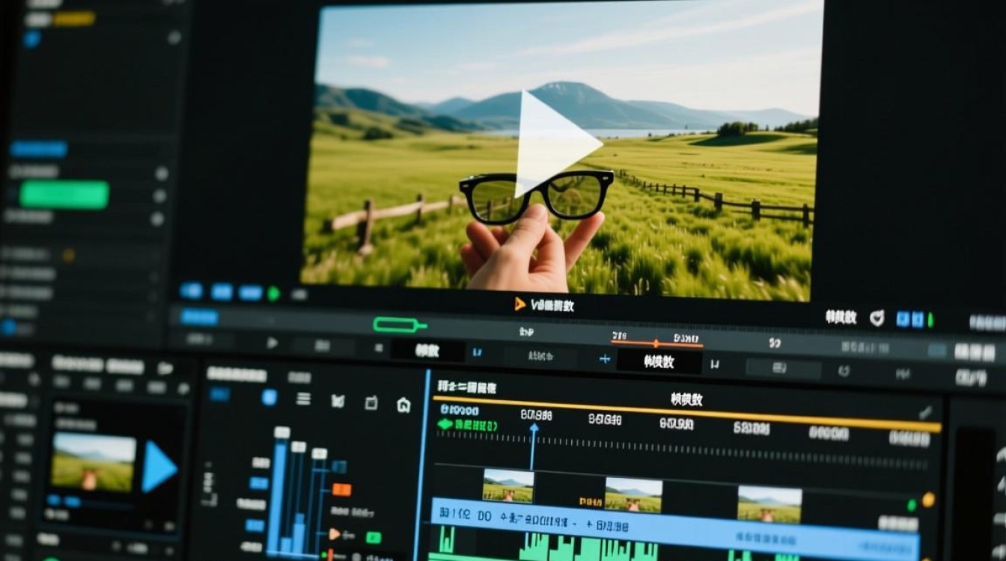Click the pencil icon at the timeline's top right
Screen dimensions: 1006x561
(x=926, y=411)
